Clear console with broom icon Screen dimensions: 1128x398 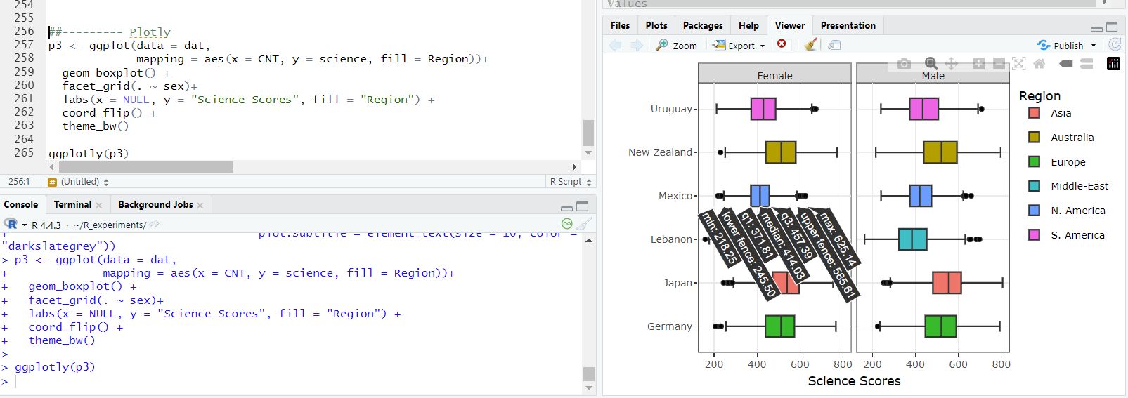(583, 224)
